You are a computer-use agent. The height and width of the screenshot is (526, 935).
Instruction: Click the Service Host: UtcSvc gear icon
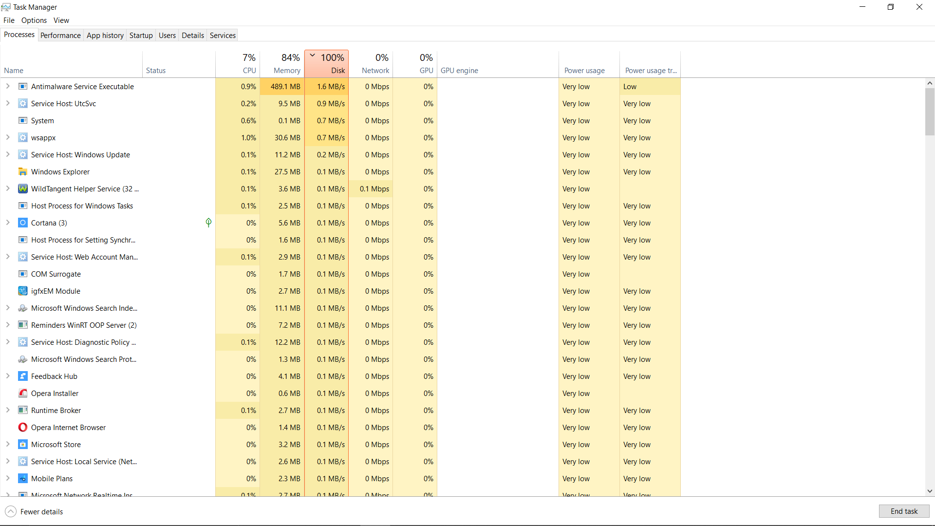pyautogui.click(x=23, y=104)
